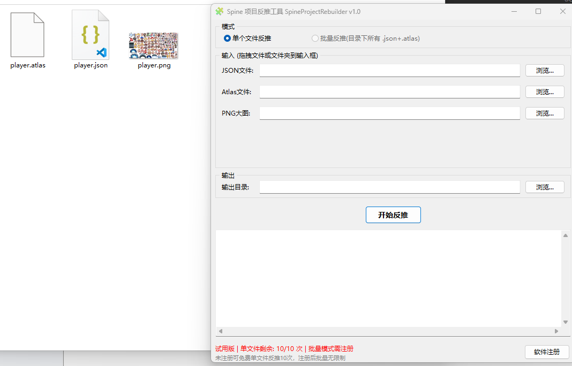Image resolution: width=572 pixels, height=366 pixels.
Task: Minimize the SpineProjectRebuilder window
Action: (x=514, y=11)
